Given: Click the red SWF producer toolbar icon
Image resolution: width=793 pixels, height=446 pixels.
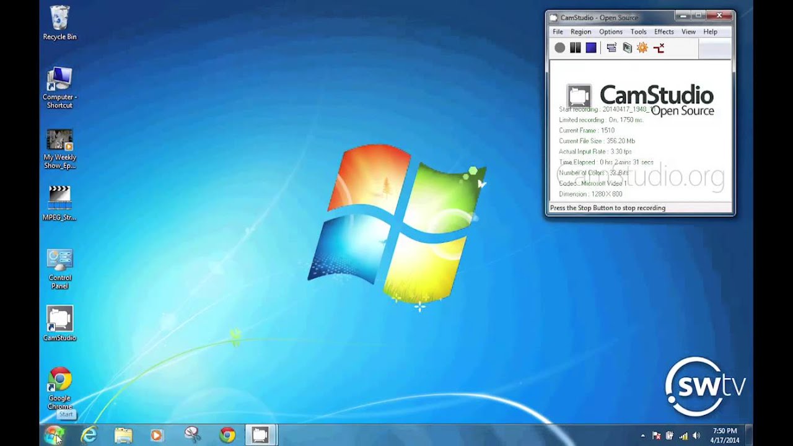Looking at the screenshot, I should point(659,48).
